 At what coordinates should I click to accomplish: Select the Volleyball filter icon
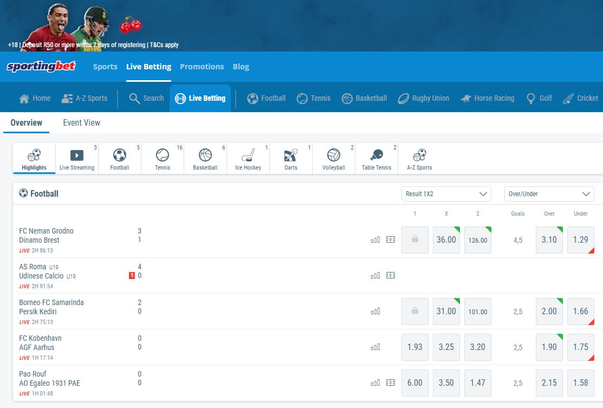(334, 158)
